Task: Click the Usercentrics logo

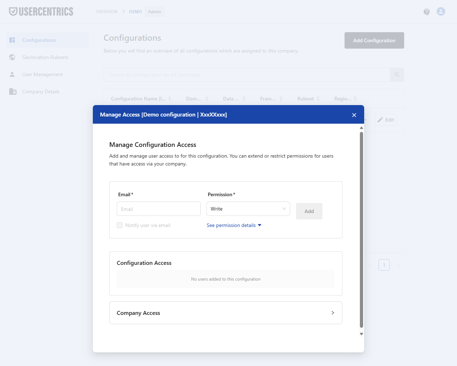Action: coord(41,11)
